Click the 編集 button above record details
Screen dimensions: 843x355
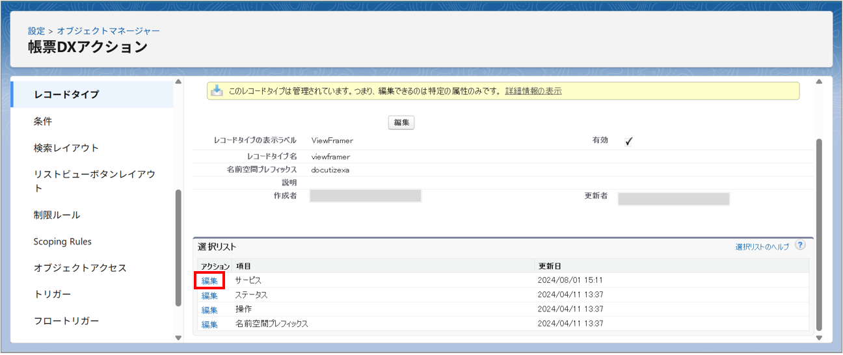(401, 123)
